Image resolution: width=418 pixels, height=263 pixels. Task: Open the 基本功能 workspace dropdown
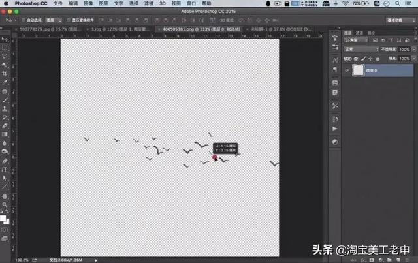click(401, 20)
